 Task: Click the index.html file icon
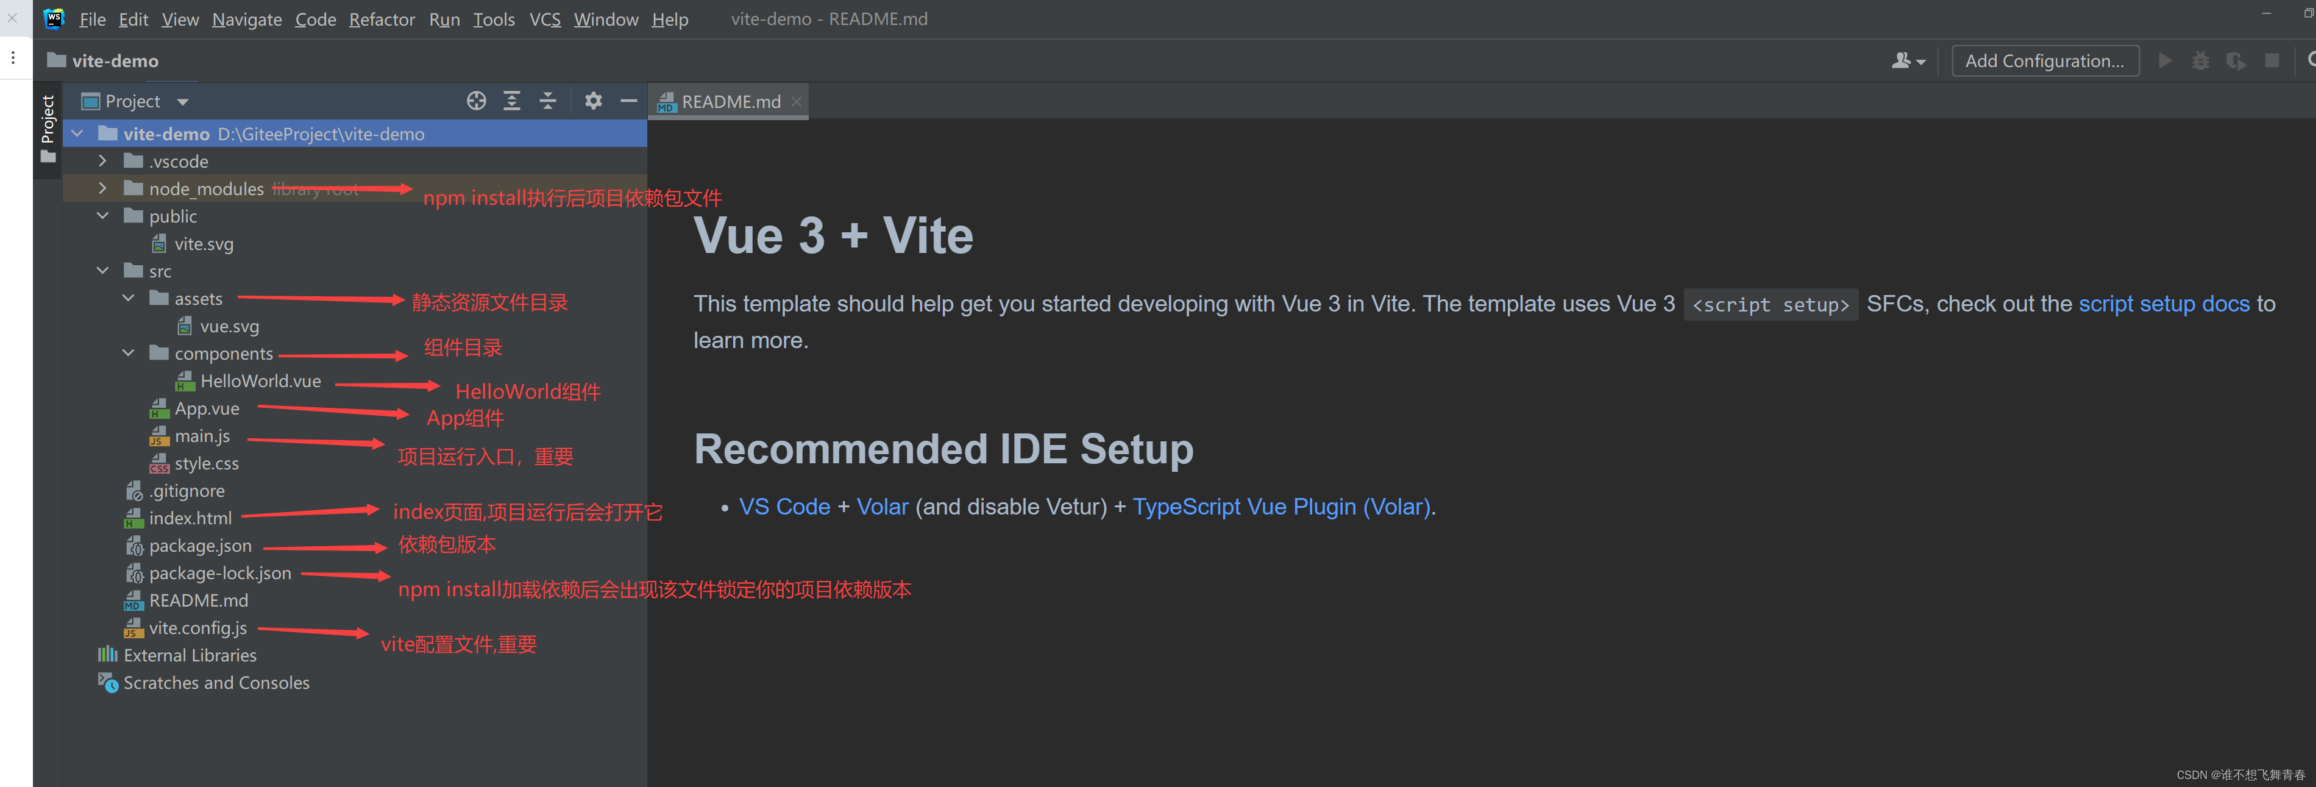134,518
